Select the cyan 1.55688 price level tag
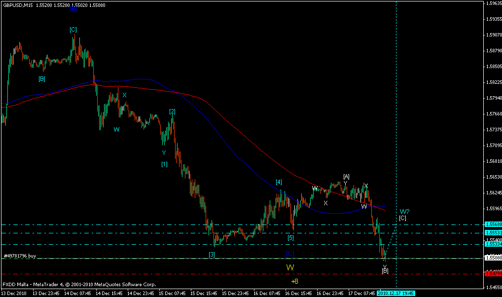This screenshot has height=297, width=502. 493,224
